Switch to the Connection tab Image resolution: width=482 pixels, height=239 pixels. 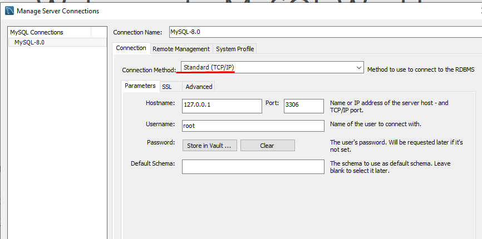click(x=131, y=48)
